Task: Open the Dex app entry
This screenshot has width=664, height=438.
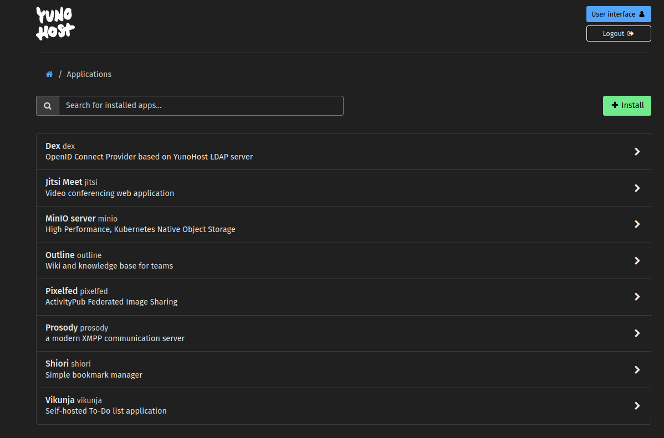Action: (344, 152)
